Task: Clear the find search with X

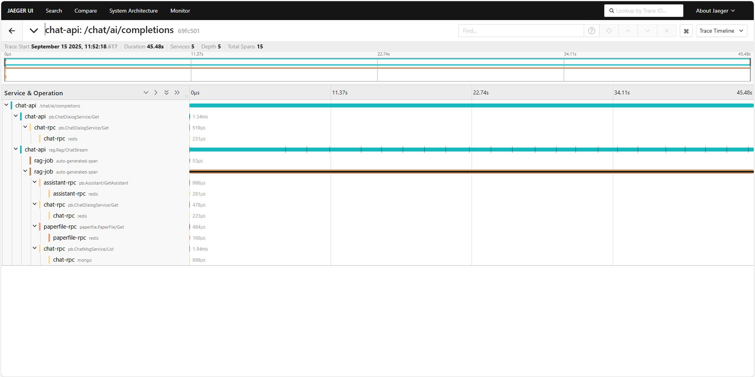Action: pos(667,31)
